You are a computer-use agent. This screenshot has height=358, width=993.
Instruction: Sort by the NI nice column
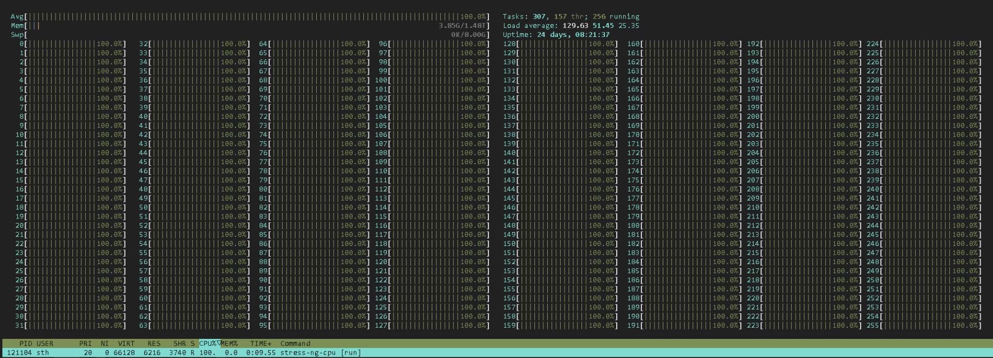(104, 343)
